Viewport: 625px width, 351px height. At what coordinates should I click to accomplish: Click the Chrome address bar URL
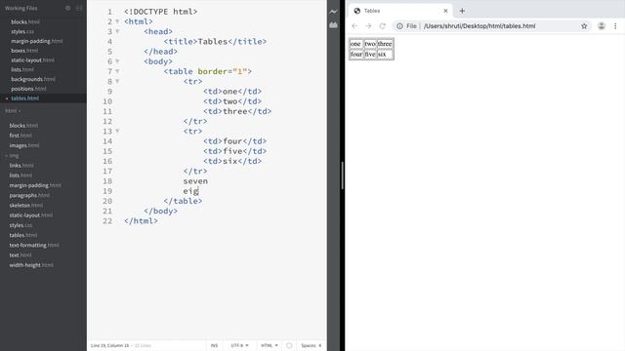click(x=479, y=26)
